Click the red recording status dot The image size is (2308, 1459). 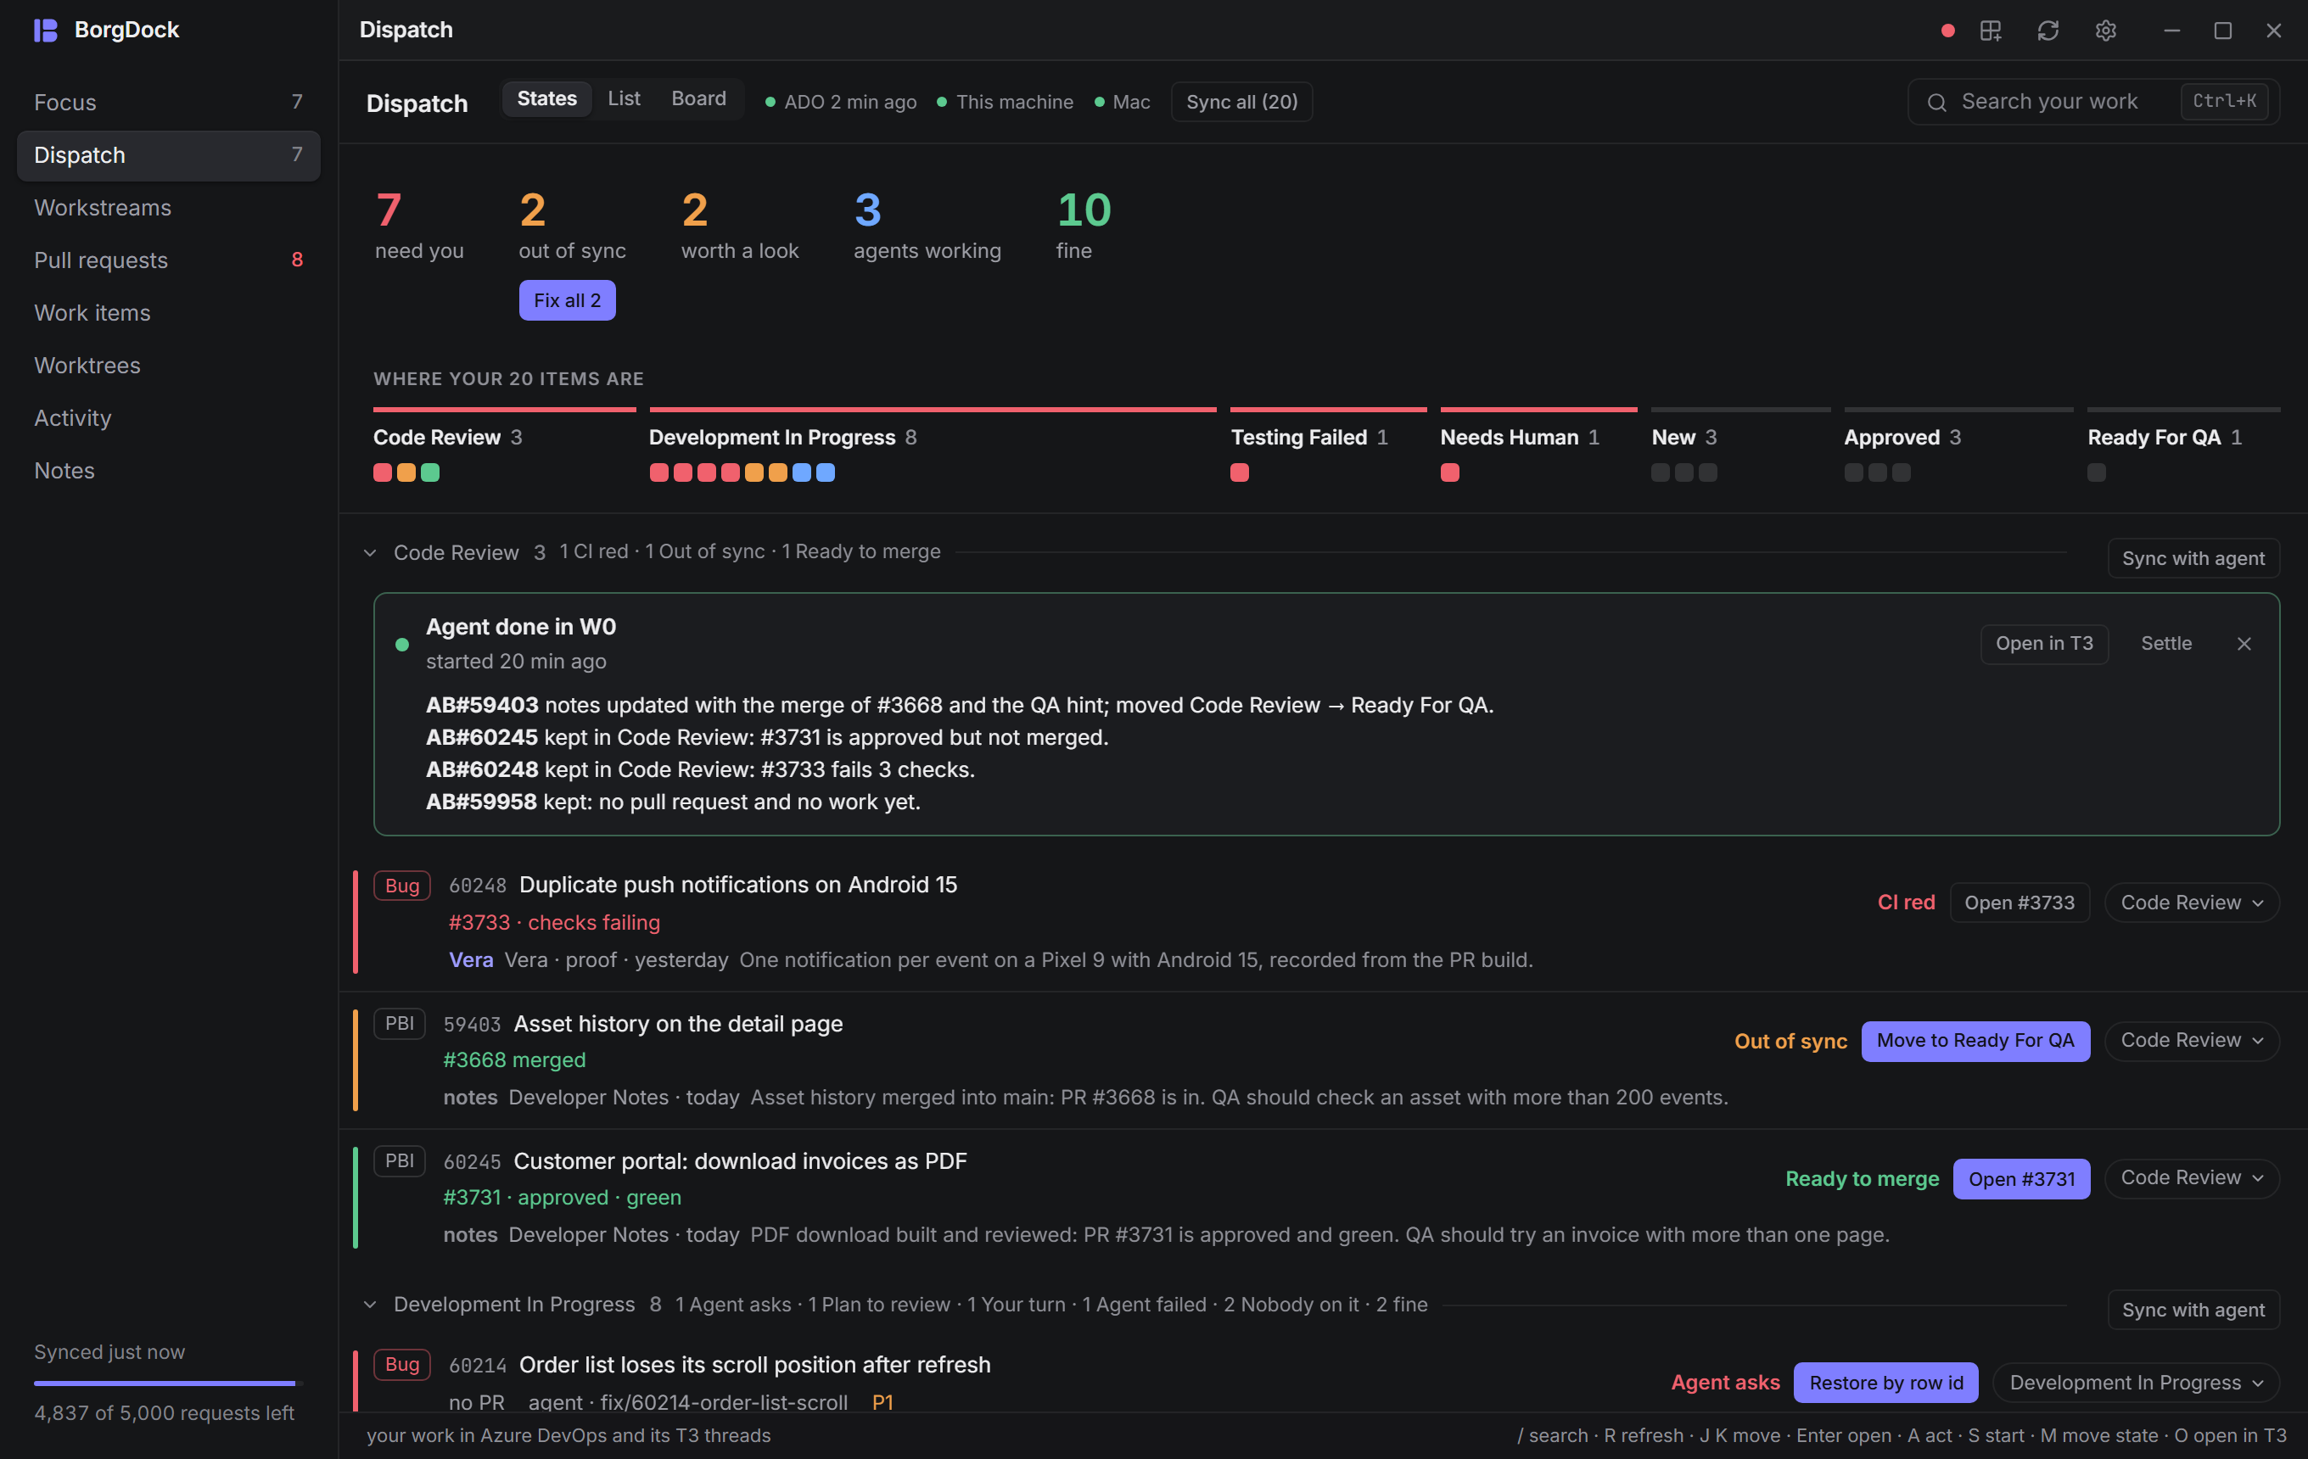pyautogui.click(x=1947, y=31)
